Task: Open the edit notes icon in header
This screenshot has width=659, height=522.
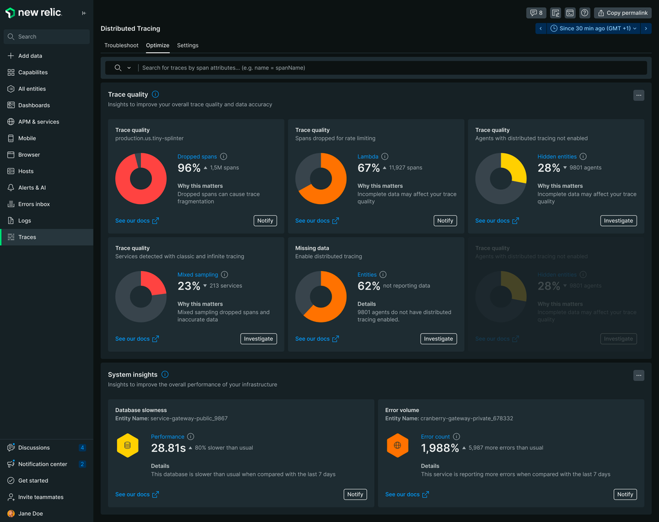Action: pyautogui.click(x=555, y=13)
